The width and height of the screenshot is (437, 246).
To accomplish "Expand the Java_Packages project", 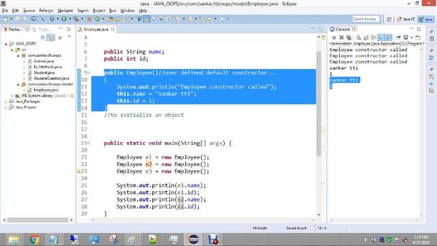I will pyautogui.click(x=6, y=102).
